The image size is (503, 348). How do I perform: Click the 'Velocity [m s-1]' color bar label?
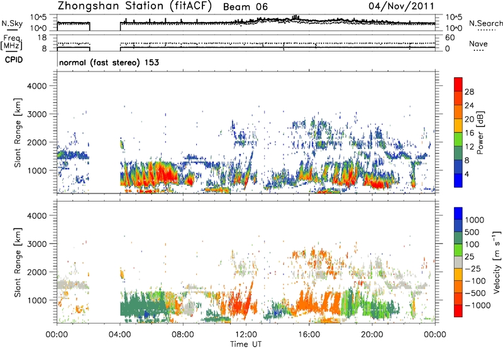(x=497, y=263)
